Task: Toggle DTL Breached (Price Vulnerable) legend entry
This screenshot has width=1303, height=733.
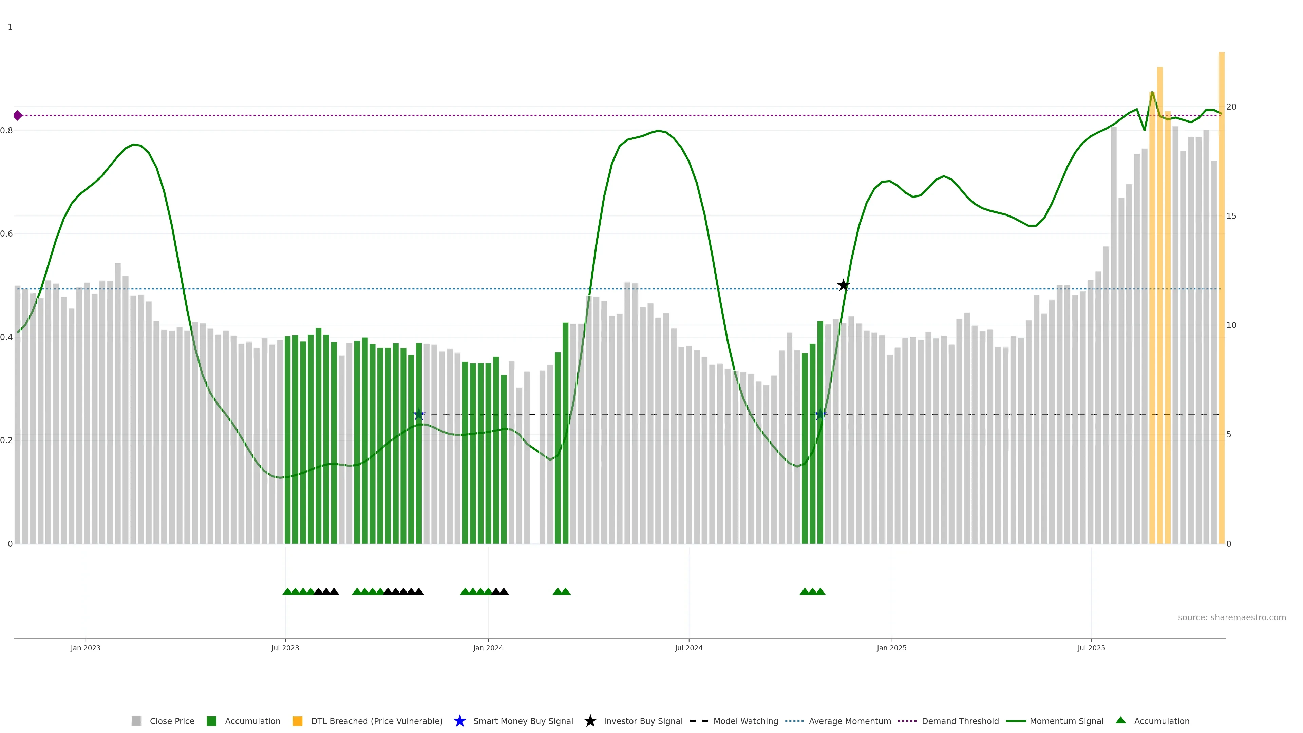Action: 376,721
